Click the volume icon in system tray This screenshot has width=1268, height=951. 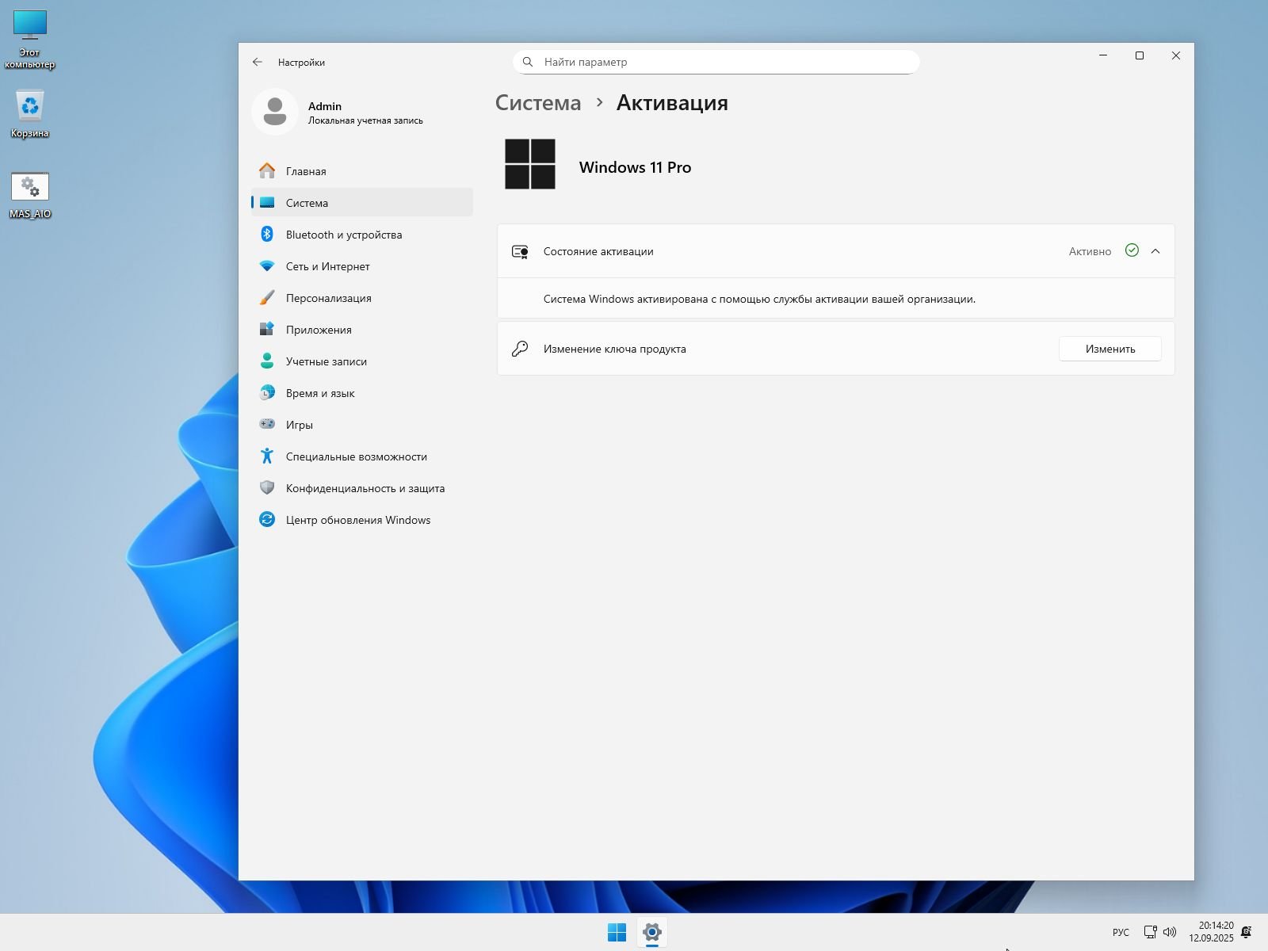coord(1170,932)
